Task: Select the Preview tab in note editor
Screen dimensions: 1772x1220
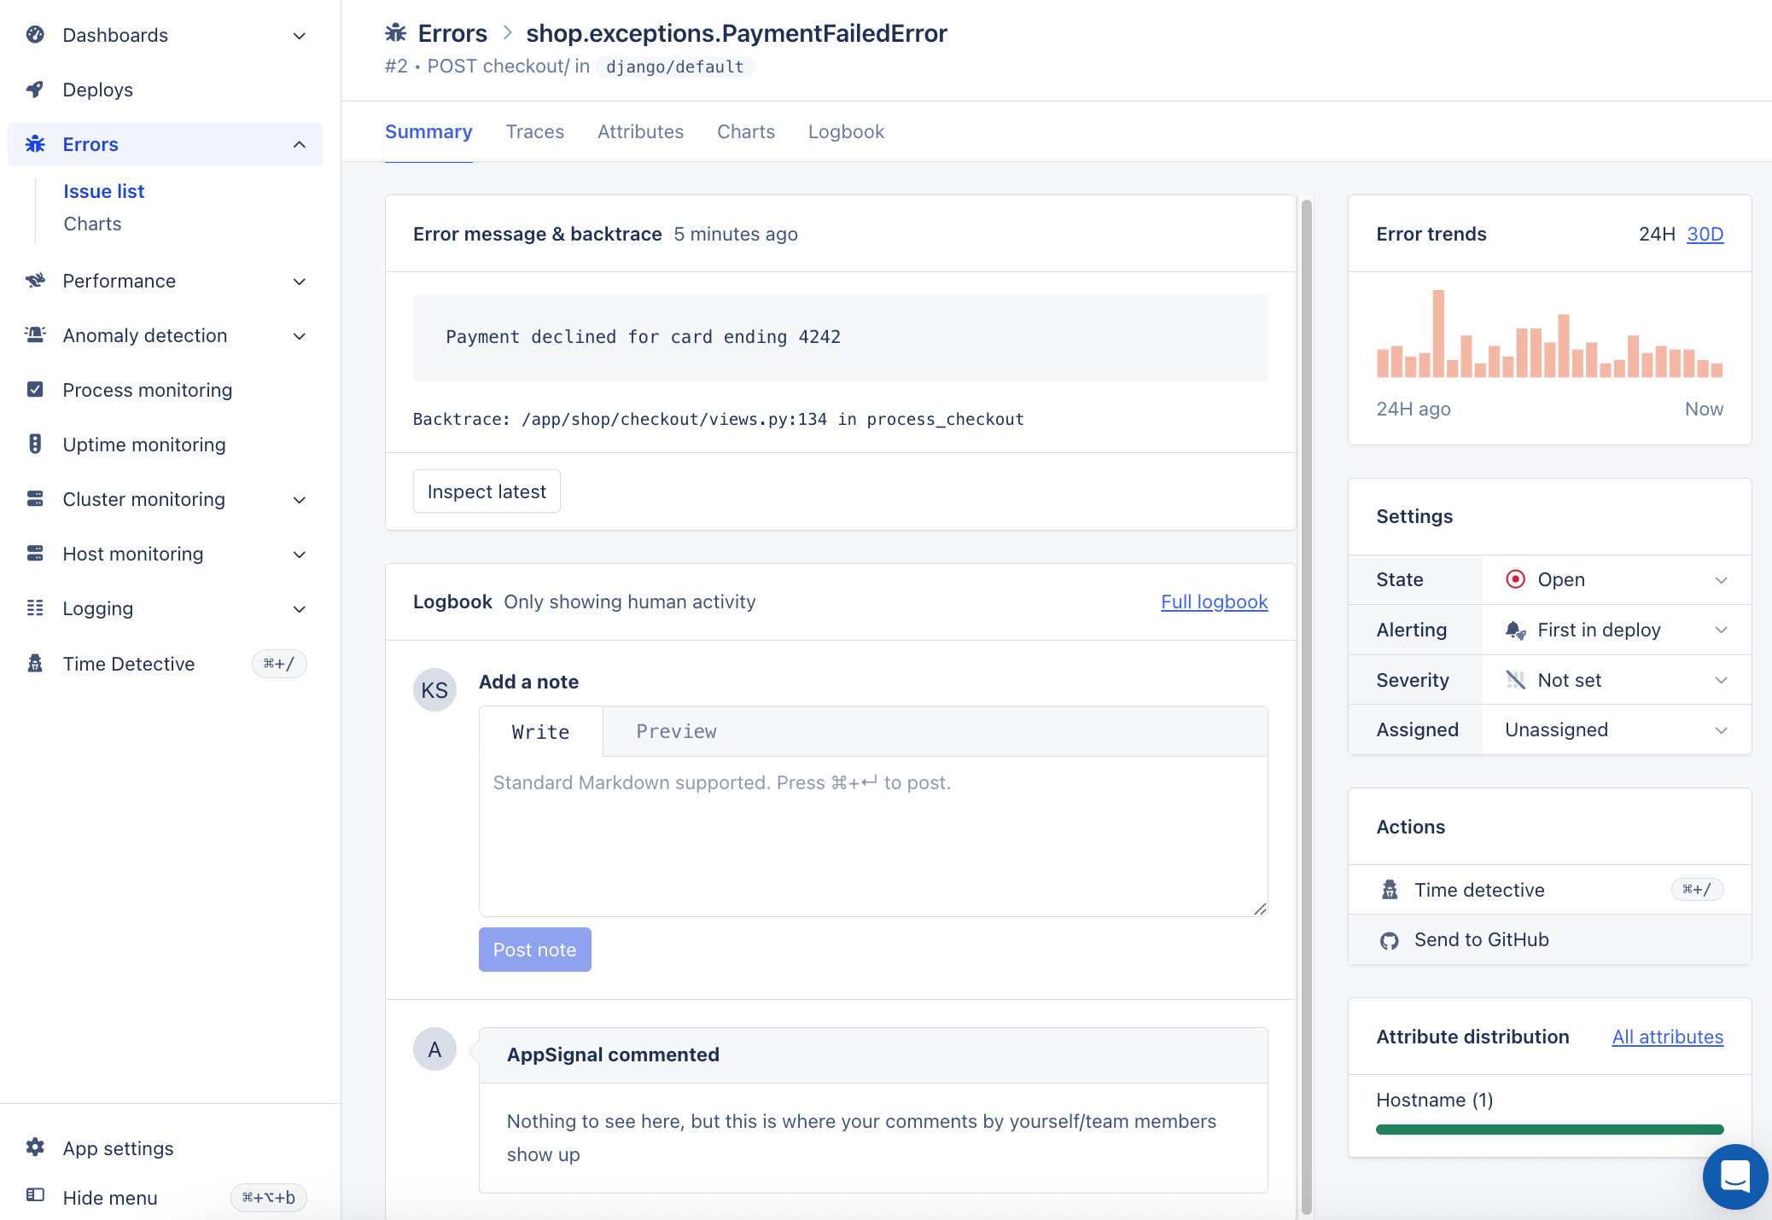Action: 676,731
